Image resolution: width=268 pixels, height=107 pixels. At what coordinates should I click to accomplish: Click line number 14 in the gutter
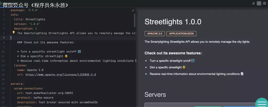pos(3,70)
